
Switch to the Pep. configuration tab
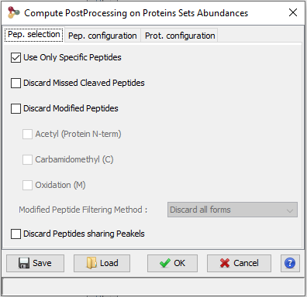pos(102,36)
